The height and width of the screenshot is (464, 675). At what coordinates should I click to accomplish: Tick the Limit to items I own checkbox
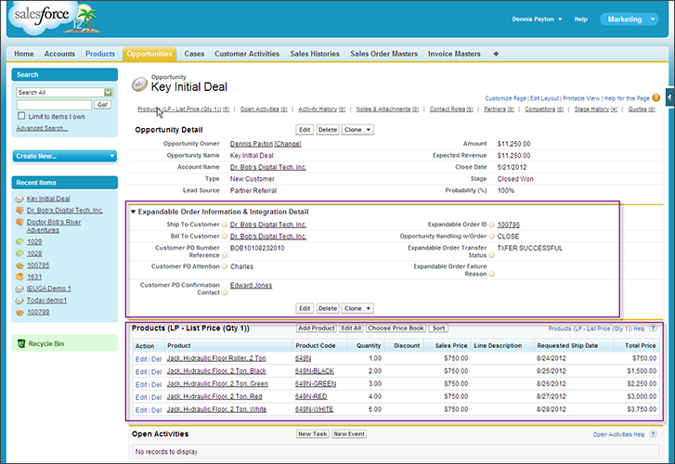pyautogui.click(x=21, y=116)
